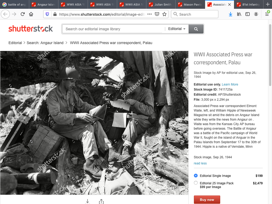Image resolution: width=272 pixels, height=204 pixels.
Task: Go to the browser home page icon
Action: [31, 14]
